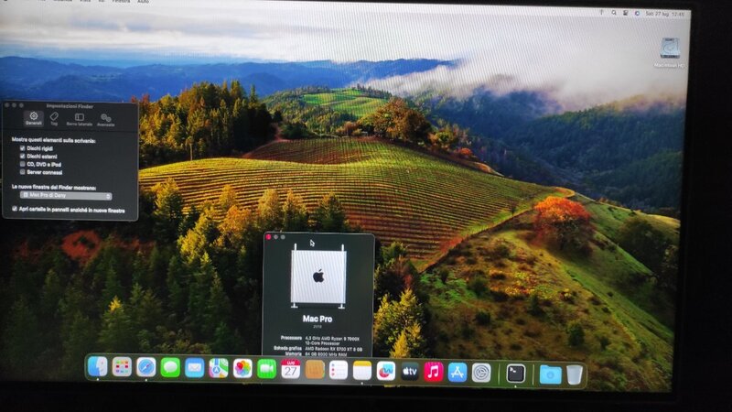Click the date and time in menu bar
Screen dimensions: 732x412
click(x=665, y=14)
